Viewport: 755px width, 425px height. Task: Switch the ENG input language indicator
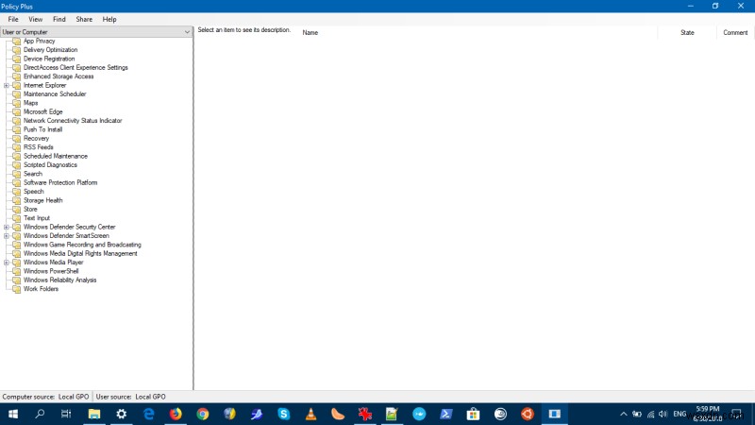pyautogui.click(x=679, y=414)
